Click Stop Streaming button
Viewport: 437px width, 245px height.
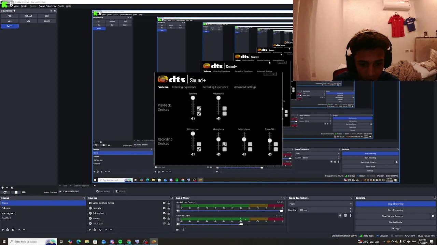coord(395,204)
